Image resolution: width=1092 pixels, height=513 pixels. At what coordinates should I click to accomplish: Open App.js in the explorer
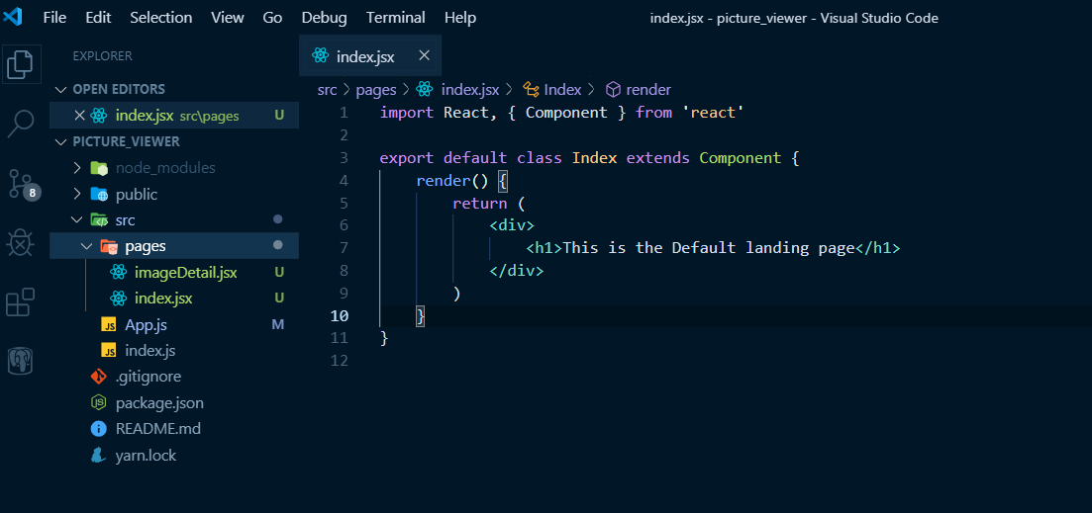click(146, 324)
